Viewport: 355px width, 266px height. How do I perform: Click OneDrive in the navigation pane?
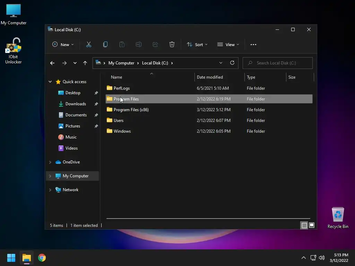(x=71, y=162)
